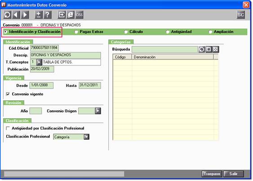Click the CISS toolbar icon
This screenshot has height=181, width=253.
(x=79, y=15)
